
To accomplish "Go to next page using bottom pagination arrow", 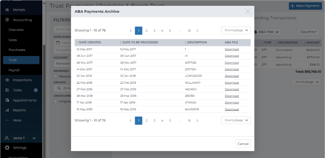I will coord(197,121).
